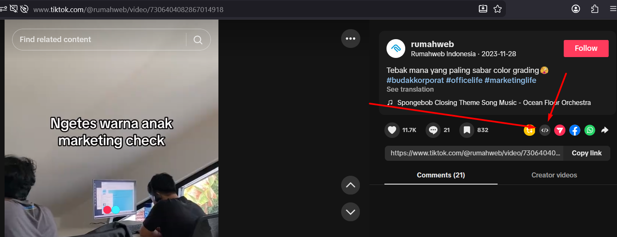
Task: Follow the rumahweb account
Action: (586, 48)
